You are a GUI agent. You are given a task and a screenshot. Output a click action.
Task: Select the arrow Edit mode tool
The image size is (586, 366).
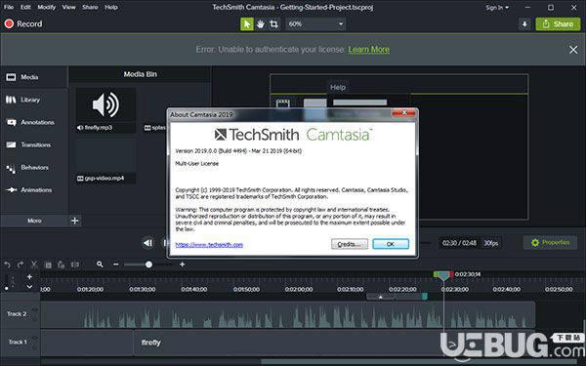tap(247, 24)
